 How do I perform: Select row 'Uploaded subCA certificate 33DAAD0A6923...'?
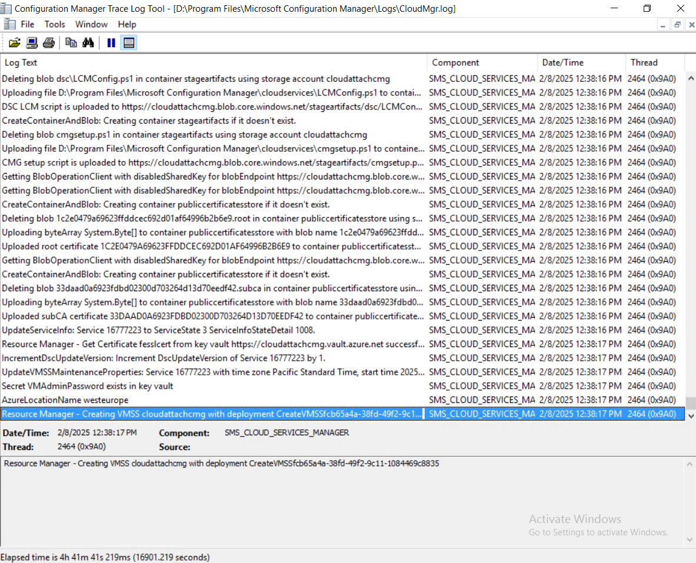[x=342, y=316]
